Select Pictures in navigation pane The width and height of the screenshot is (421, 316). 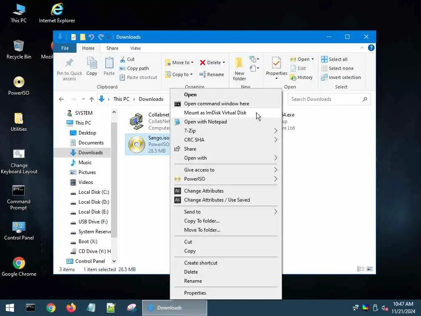tap(83, 172)
